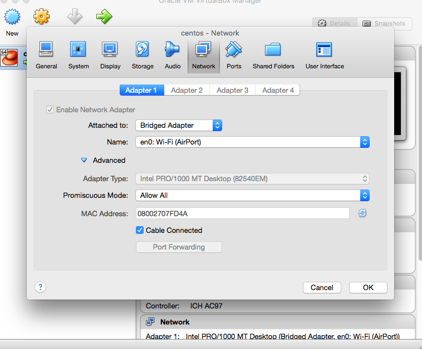The image size is (422, 349).
Task: Click the Adapter 1 summary line in details
Action: tap(273, 336)
